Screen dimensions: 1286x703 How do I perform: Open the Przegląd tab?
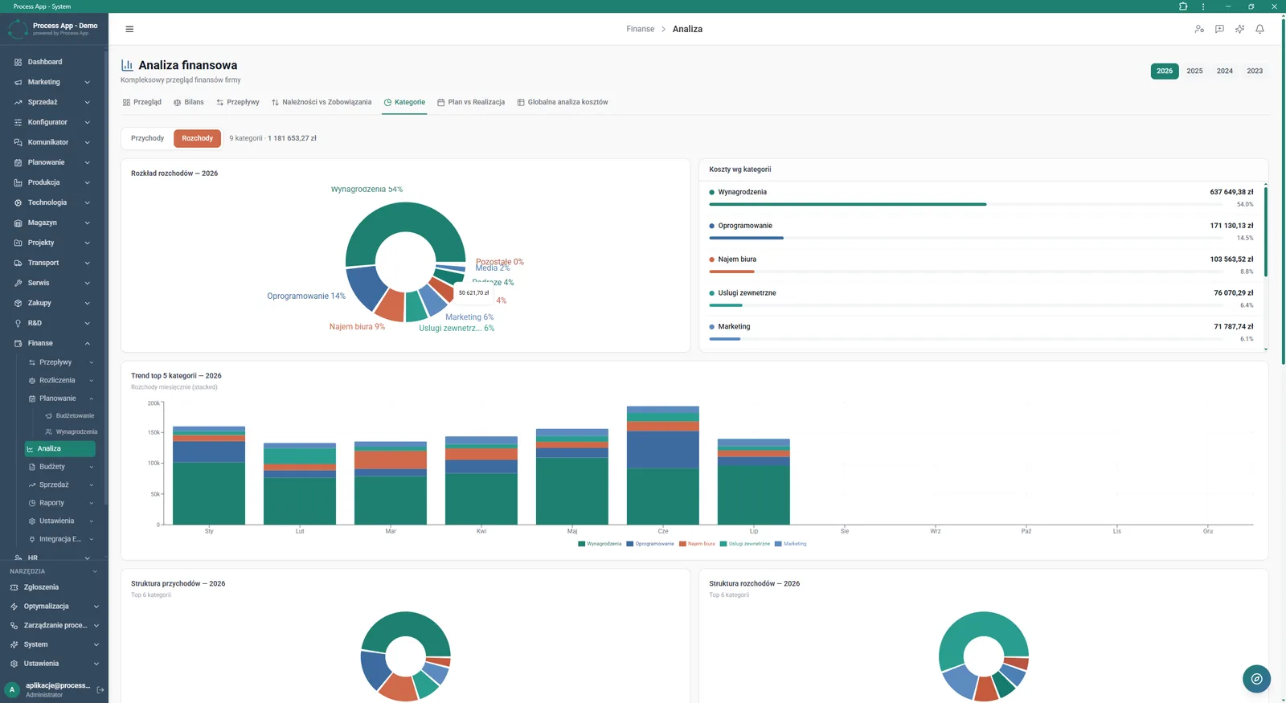(x=142, y=102)
